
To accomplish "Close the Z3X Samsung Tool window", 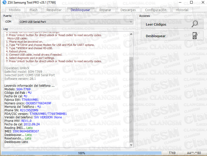I will [203, 2].
